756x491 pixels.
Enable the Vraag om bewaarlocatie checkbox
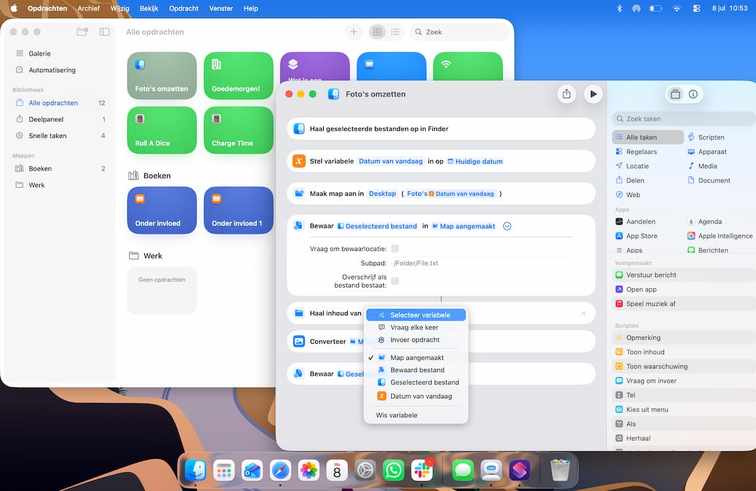pyautogui.click(x=395, y=249)
